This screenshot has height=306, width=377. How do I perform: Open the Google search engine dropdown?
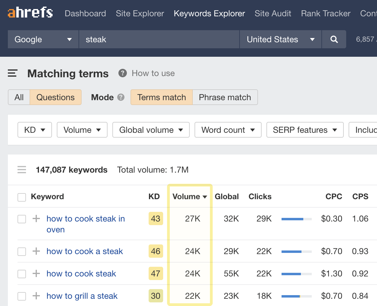point(43,39)
